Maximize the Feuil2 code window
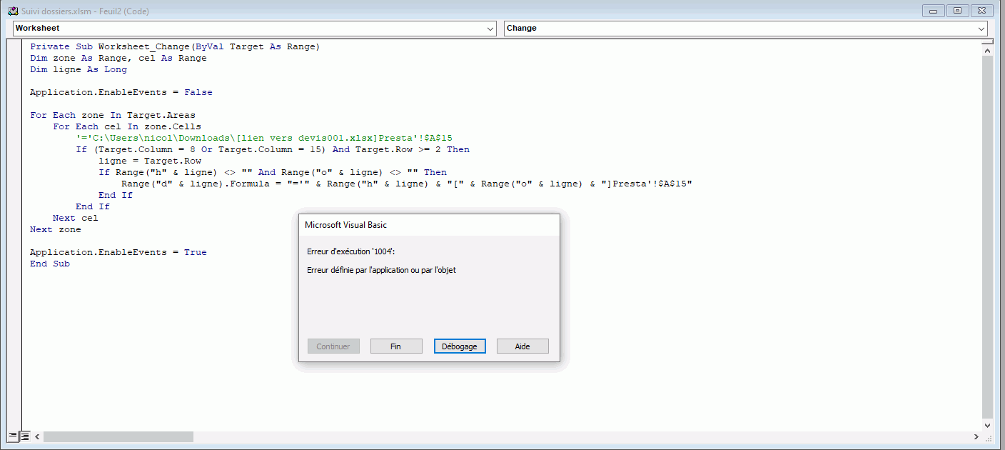 957,11
